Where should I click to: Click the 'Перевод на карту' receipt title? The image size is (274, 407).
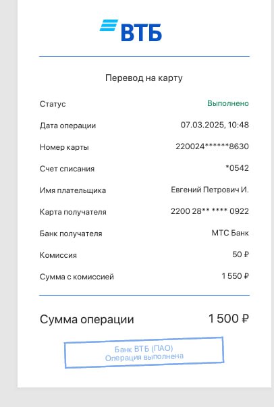(x=144, y=78)
